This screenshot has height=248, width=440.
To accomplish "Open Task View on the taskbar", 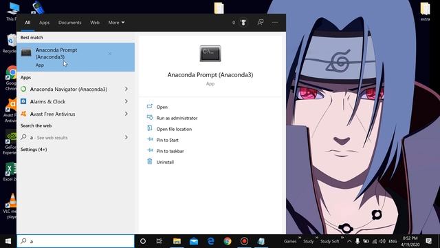I will click(159, 241).
